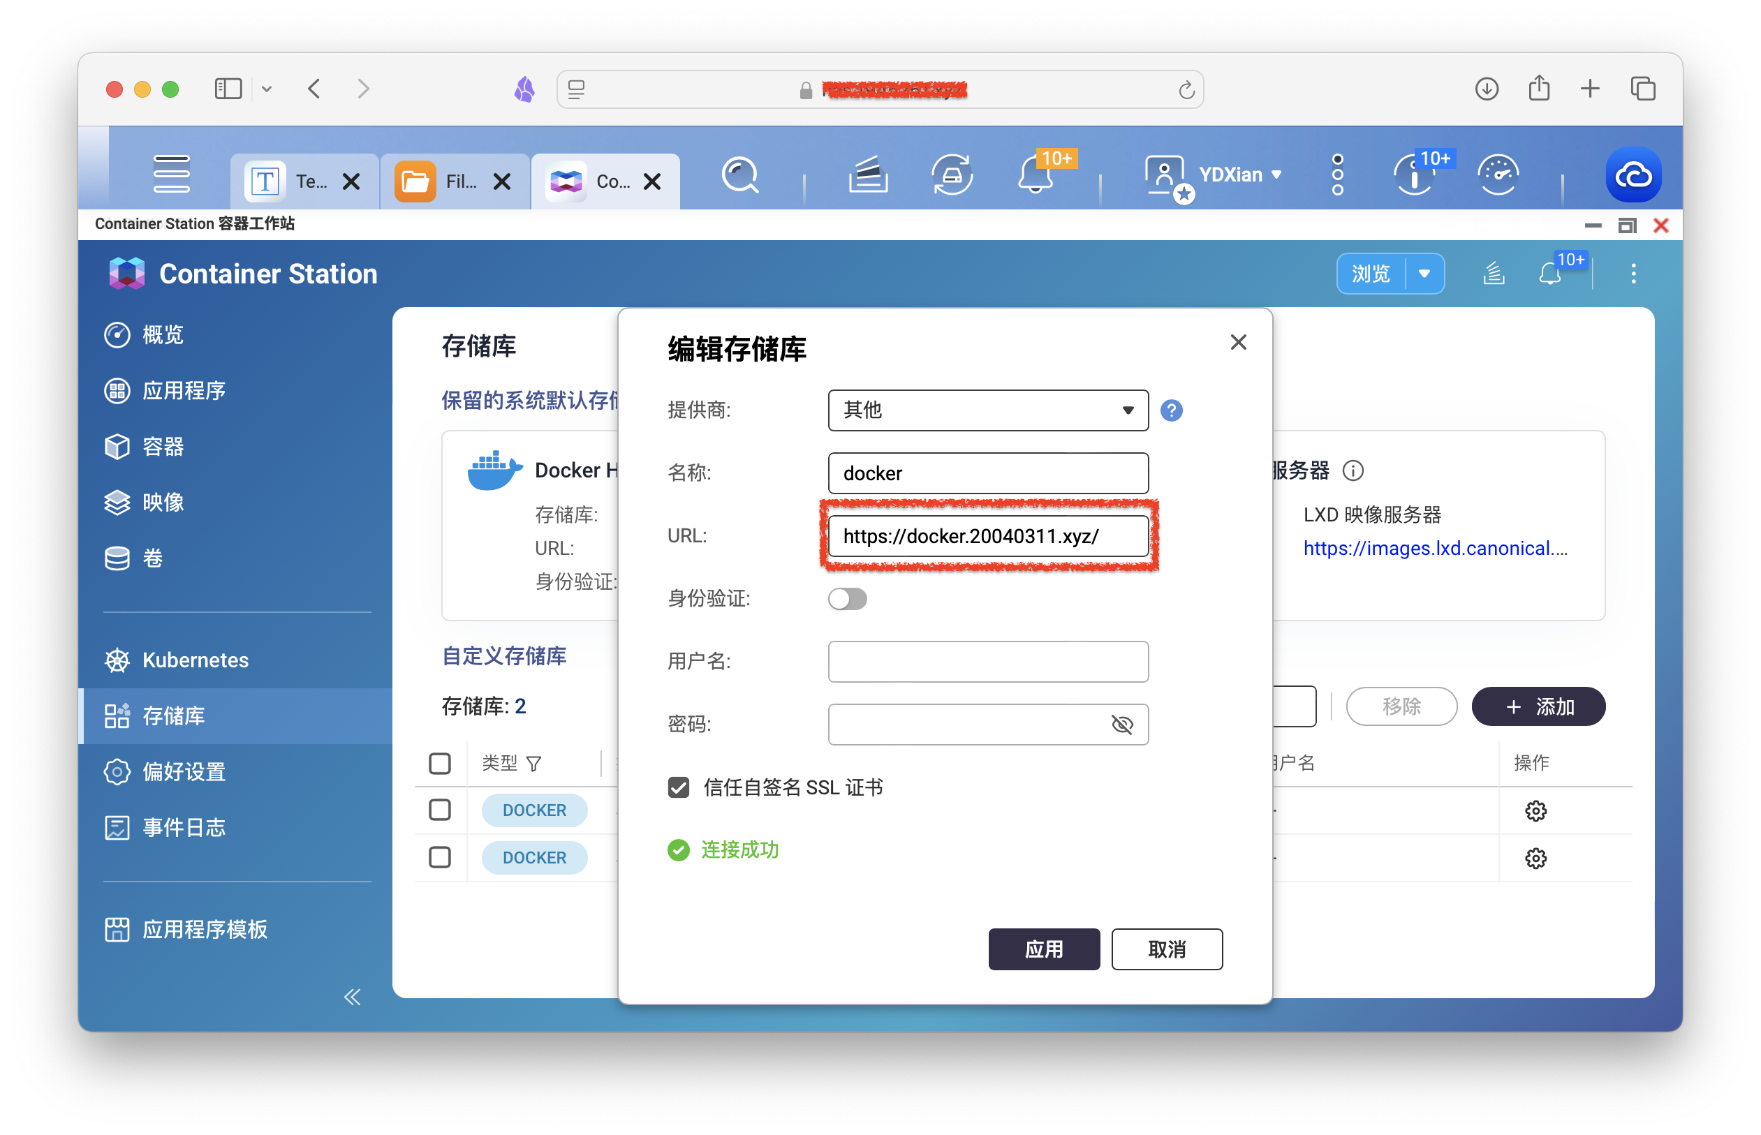The height and width of the screenshot is (1135, 1761).
Task: Open QTS notification bell with 10+ badge
Action: (x=1036, y=175)
